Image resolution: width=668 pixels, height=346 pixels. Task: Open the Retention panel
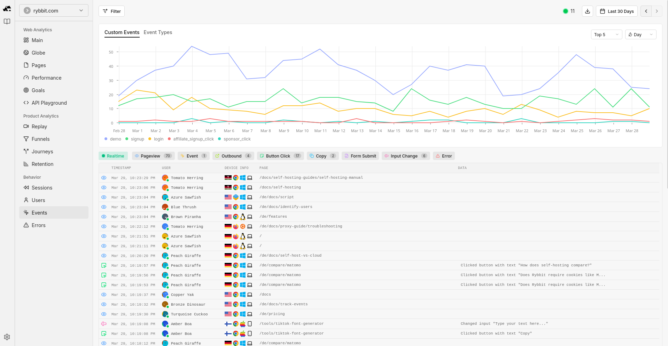pyautogui.click(x=42, y=164)
